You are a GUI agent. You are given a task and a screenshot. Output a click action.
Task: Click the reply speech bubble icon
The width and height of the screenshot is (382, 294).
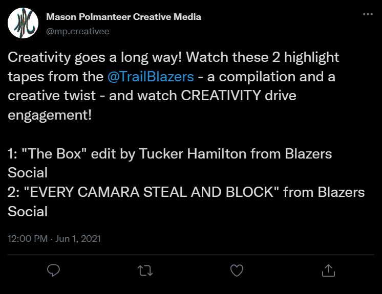pyautogui.click(x=54, y=270)
